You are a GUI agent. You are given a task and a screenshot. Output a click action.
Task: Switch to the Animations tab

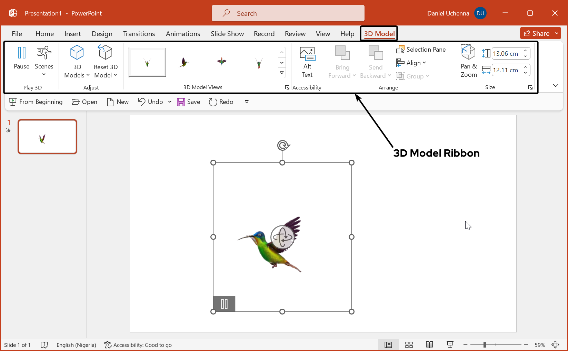click(x=183, y=33)
